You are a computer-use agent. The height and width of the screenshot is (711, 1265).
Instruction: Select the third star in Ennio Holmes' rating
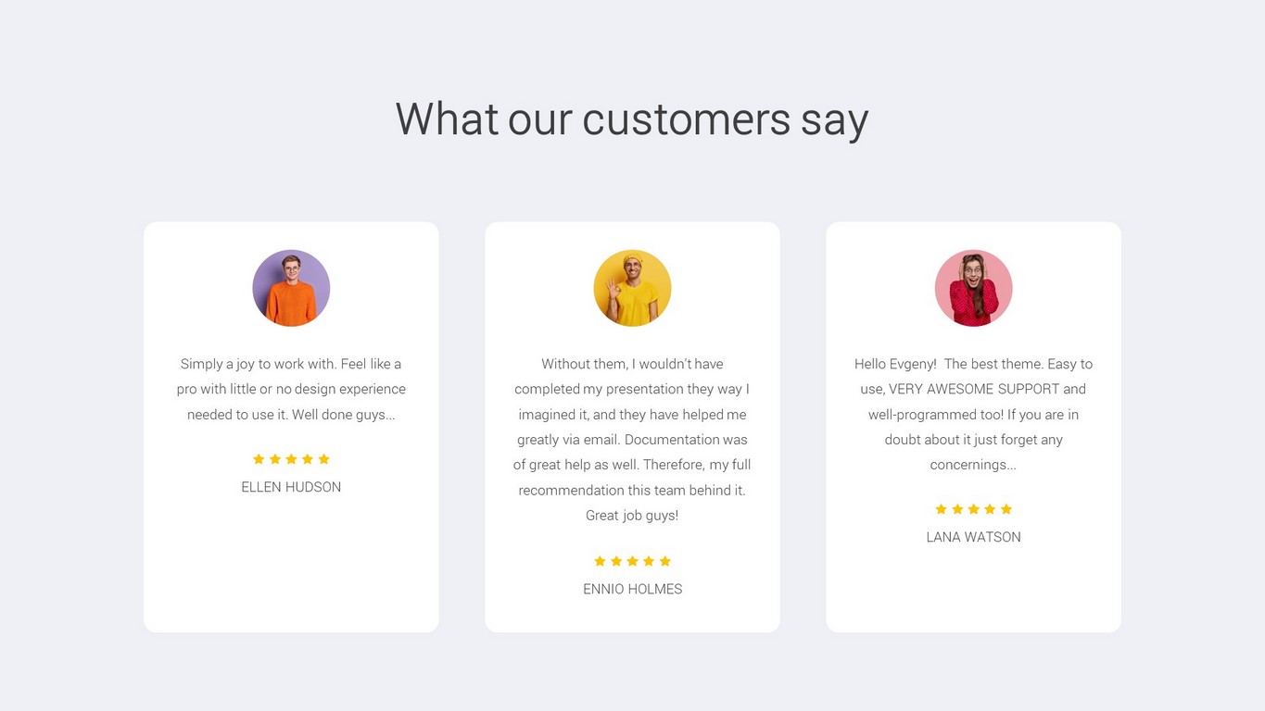click(632, 561)
